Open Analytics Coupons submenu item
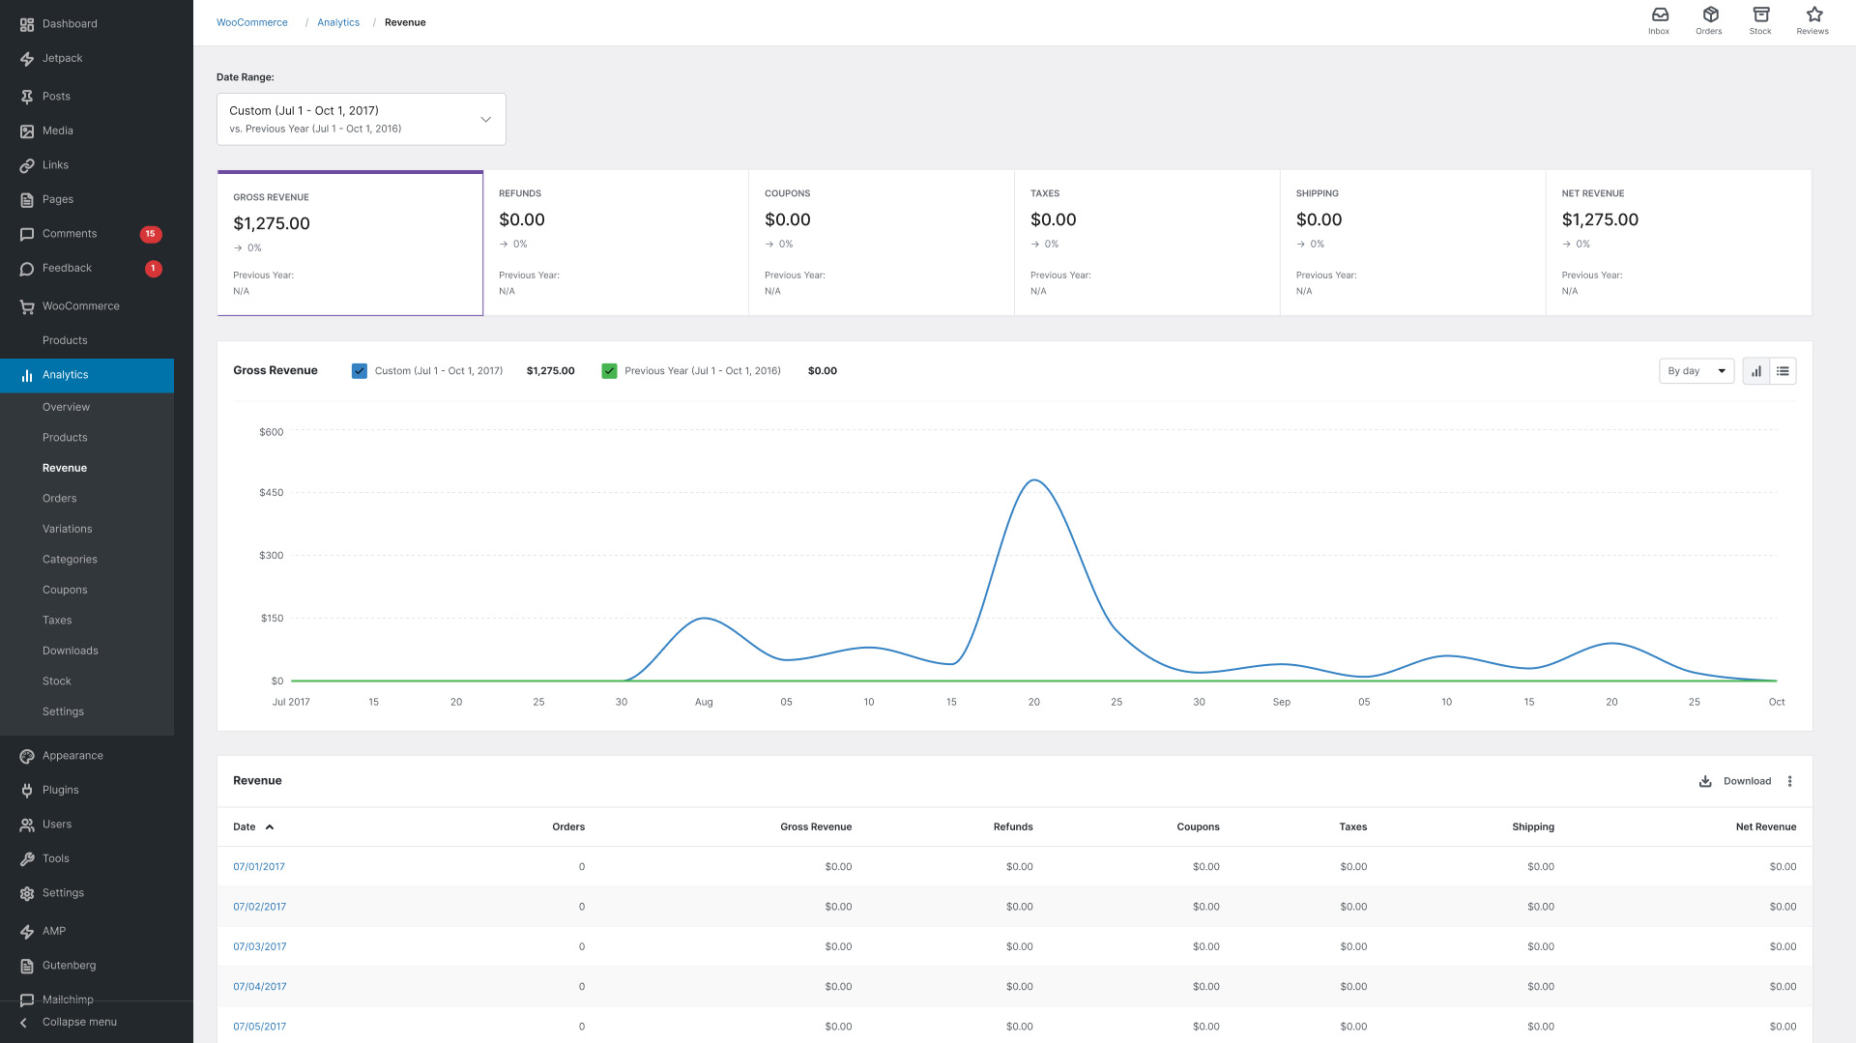 pyautogui.click(x=65, y=590)
